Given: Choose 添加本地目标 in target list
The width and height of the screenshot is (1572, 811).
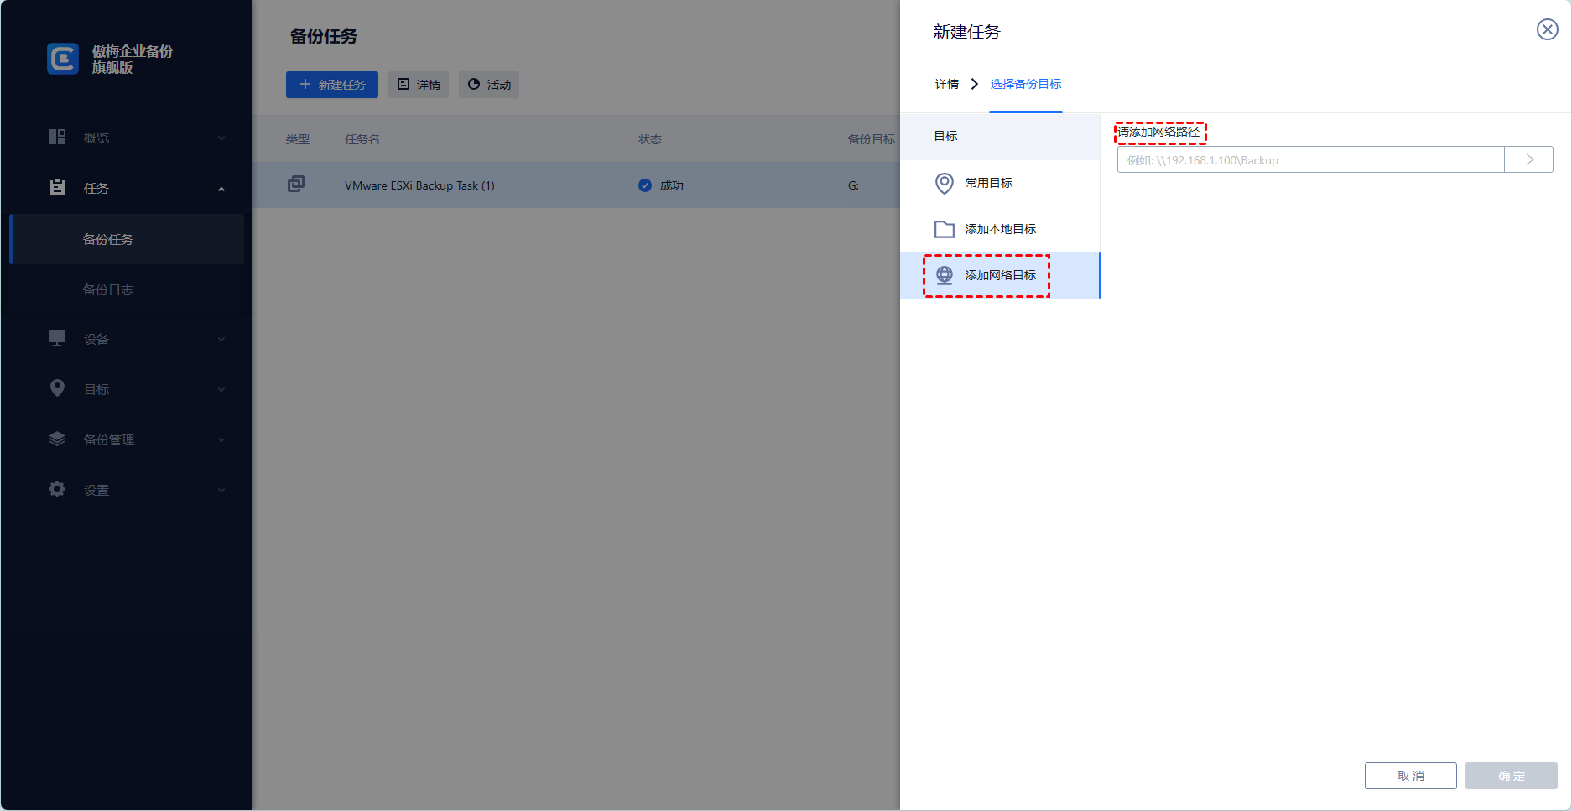Looking at the screenshot, I should click(1000, 229).
